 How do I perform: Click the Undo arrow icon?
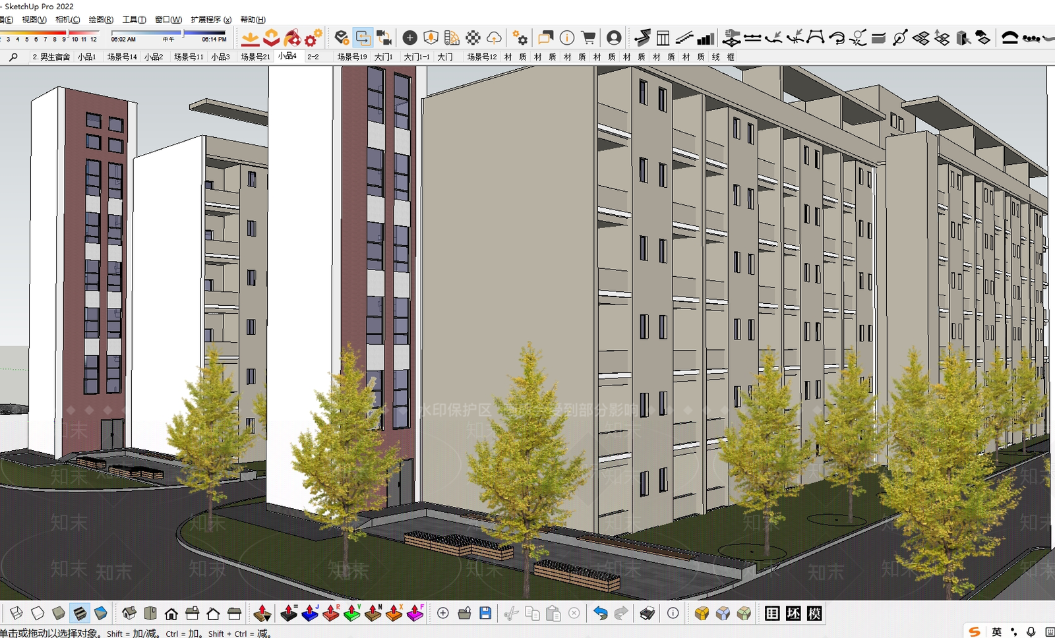[600, 614]
